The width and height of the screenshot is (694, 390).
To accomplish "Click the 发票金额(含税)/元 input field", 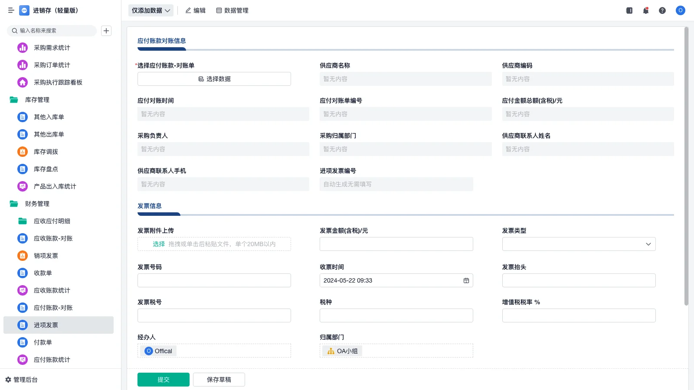I will [396, 244].
